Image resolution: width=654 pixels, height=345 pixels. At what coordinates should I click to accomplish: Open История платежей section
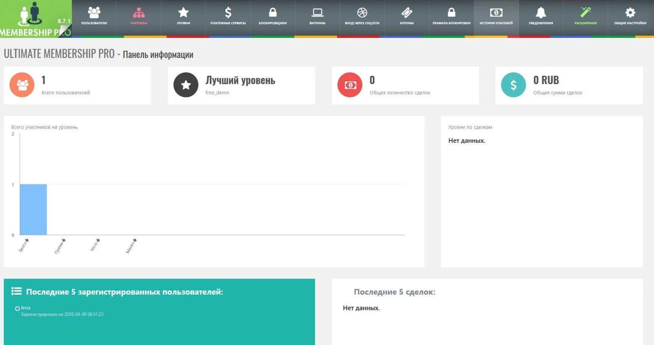[496, 17]
